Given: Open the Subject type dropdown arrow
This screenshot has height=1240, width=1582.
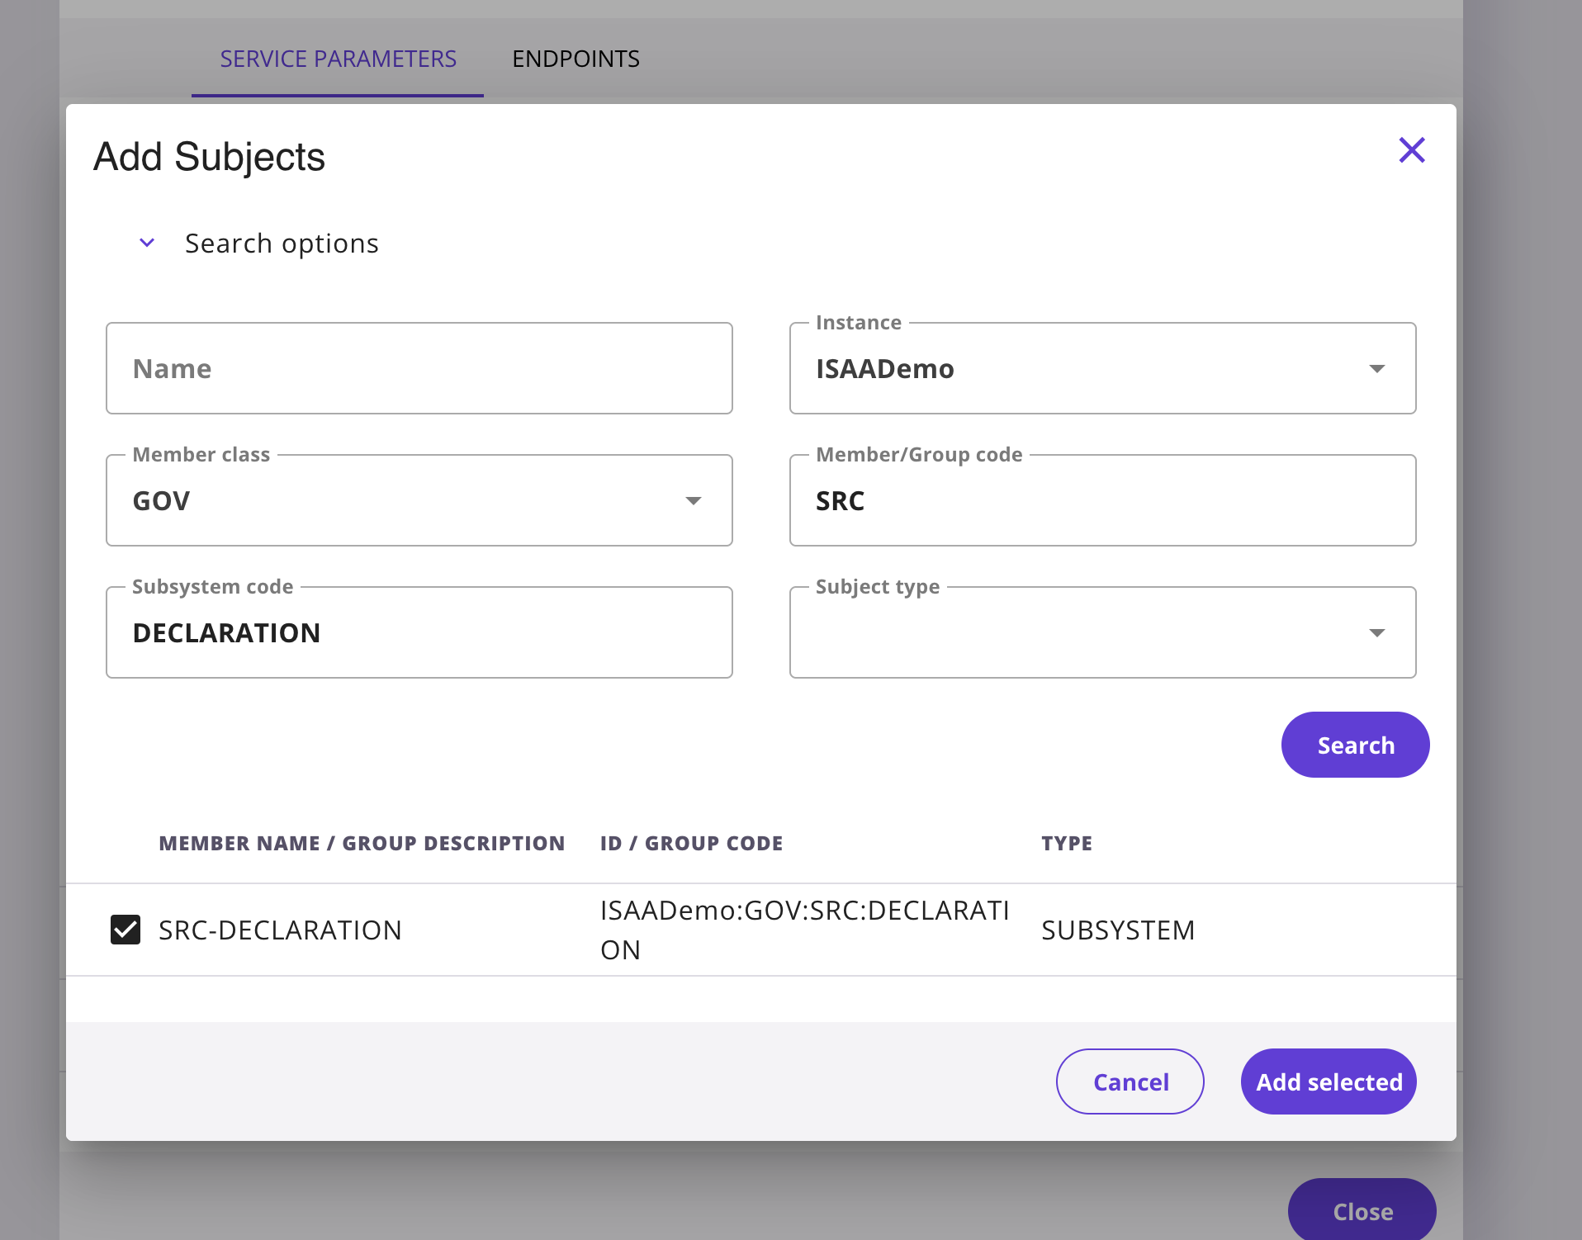Looking at the screenshot, I should point(1376,632).
